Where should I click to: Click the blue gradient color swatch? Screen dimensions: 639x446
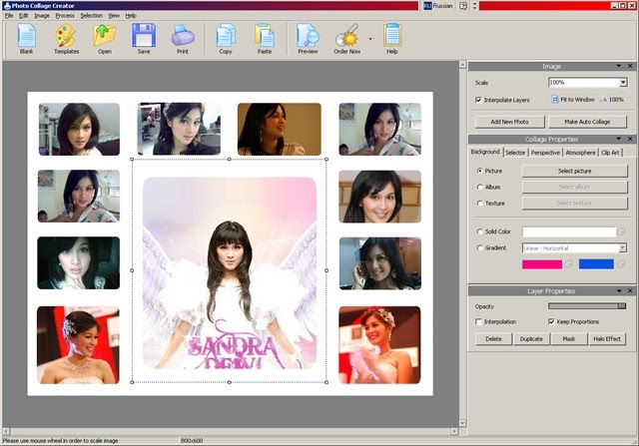596,264
